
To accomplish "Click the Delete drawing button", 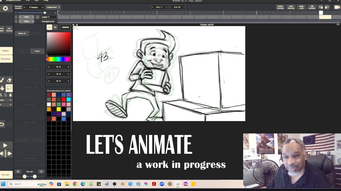I will 280,7.
